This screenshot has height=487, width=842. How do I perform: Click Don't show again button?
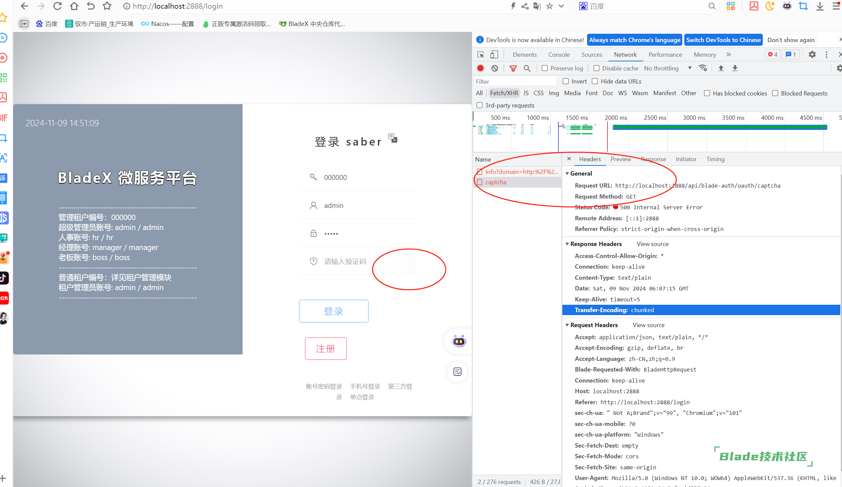point(791,40)
